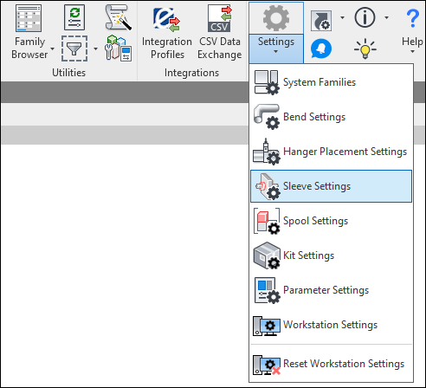Click the Settings gear button
This screenshot has height=388, width=426.
(276, 18)
